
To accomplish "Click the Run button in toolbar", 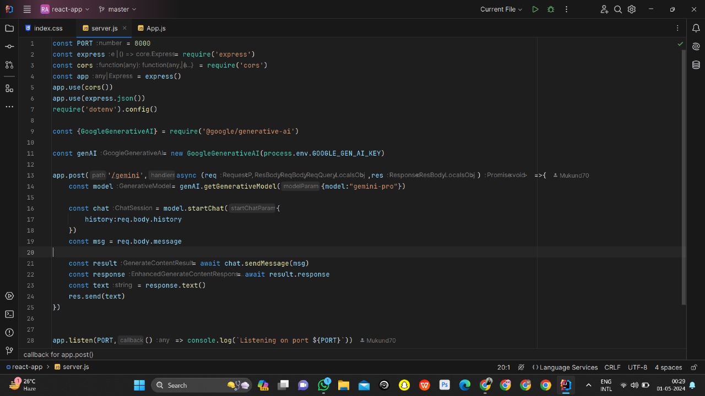I will 535,9.
